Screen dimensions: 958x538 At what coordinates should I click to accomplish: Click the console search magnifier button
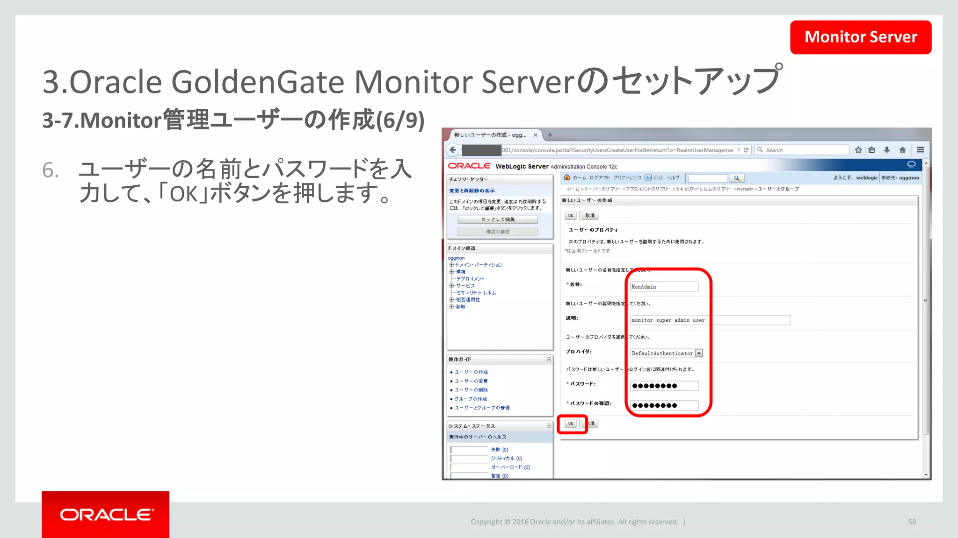coord(737,178)
